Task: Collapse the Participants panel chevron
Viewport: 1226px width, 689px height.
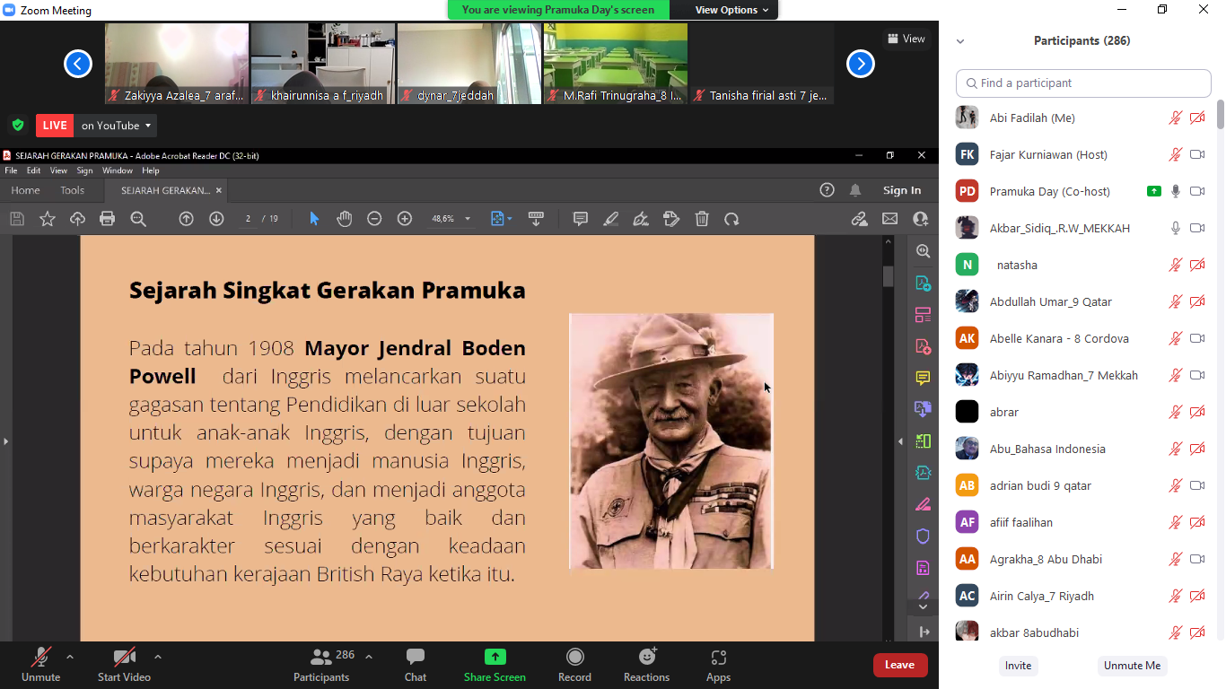Action: (x=960, y=41)
